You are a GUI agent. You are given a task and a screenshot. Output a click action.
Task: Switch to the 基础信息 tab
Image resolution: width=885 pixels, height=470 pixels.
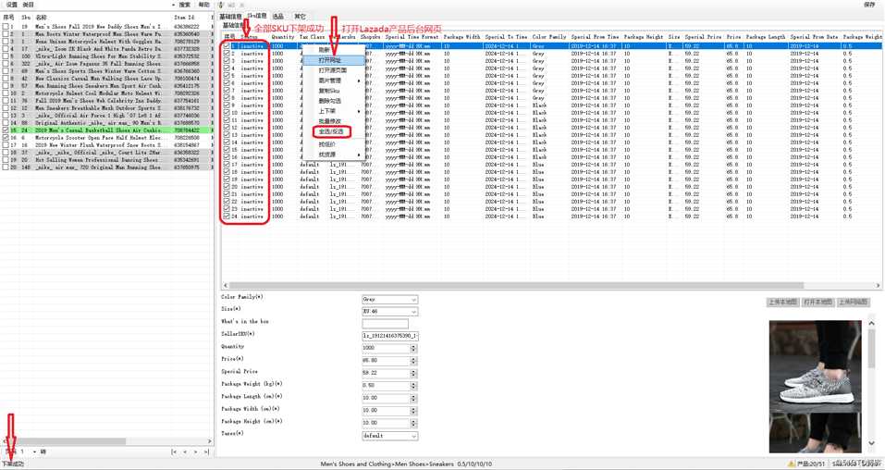tap(231, 17)
